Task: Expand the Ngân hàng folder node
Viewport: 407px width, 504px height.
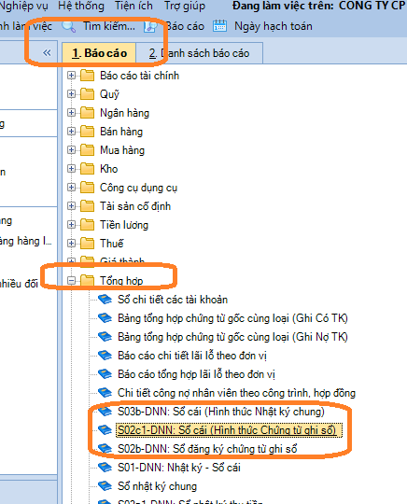Action: [71, 113]
